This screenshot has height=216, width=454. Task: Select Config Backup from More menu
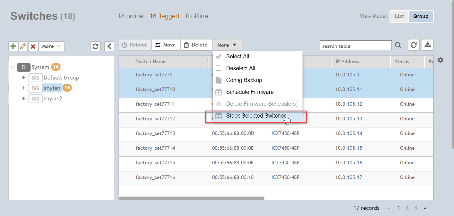(x=244, y=80)
